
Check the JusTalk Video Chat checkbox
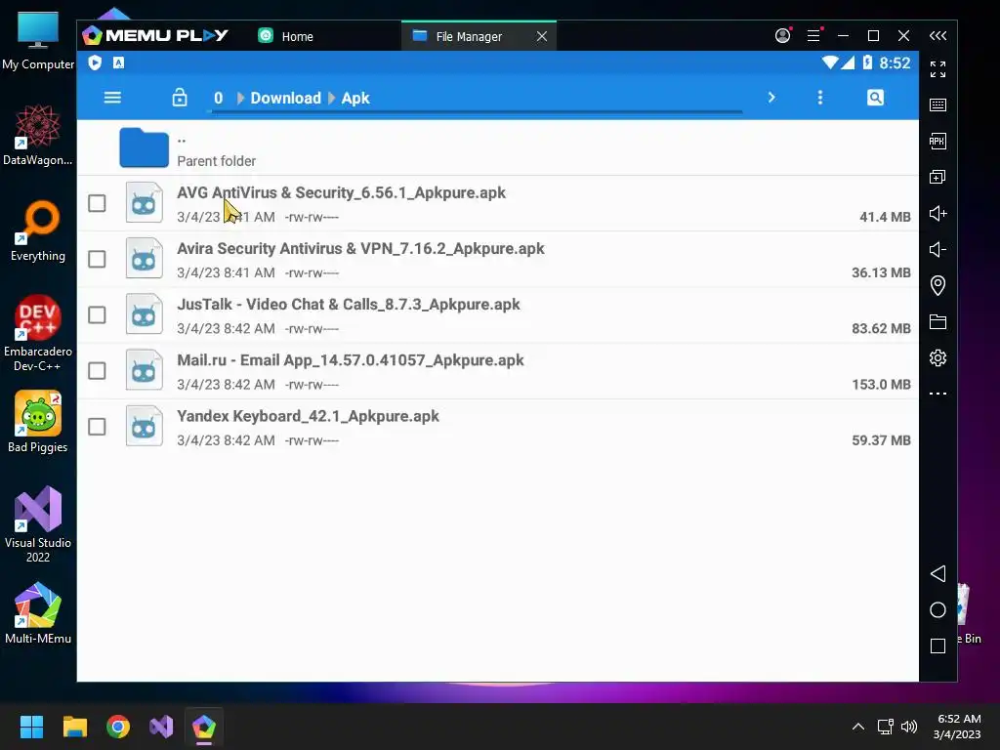click(97, 315)
